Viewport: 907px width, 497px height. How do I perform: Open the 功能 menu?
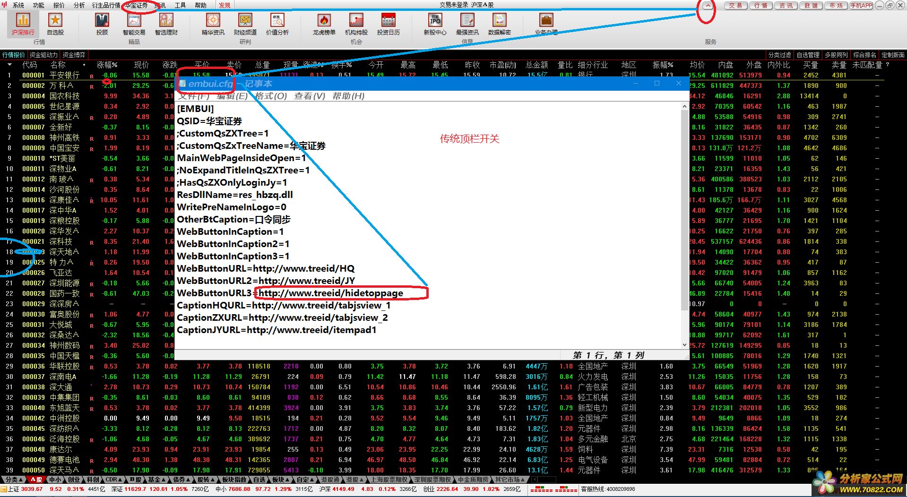[x=39, y=5]
